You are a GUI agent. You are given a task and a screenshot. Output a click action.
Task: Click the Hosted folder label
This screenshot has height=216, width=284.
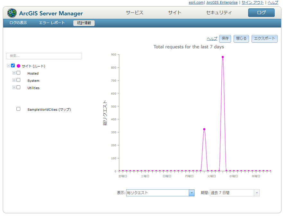coord(33,73)
